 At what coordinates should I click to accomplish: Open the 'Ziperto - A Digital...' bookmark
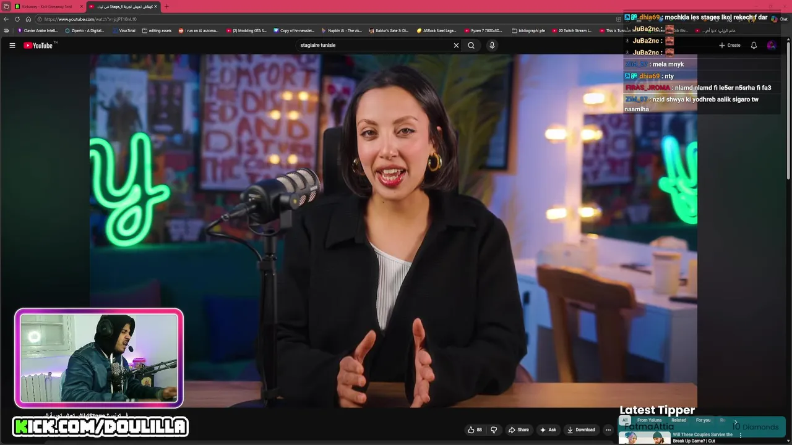point(85,30)
